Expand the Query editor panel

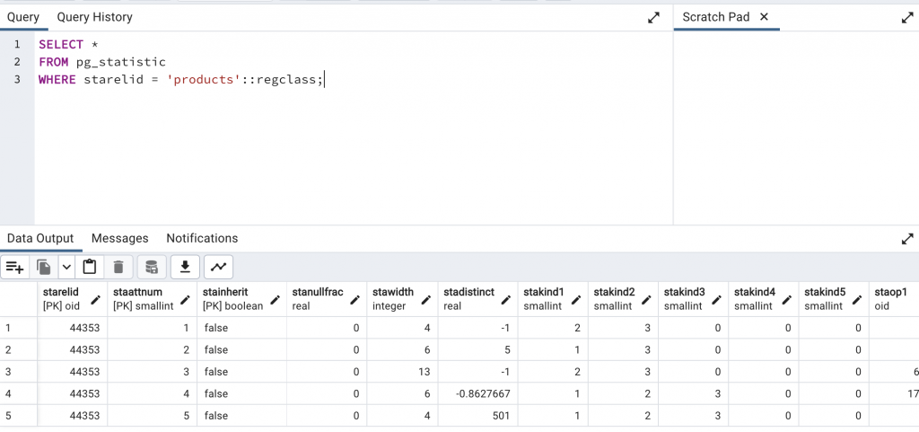[654, 17]
